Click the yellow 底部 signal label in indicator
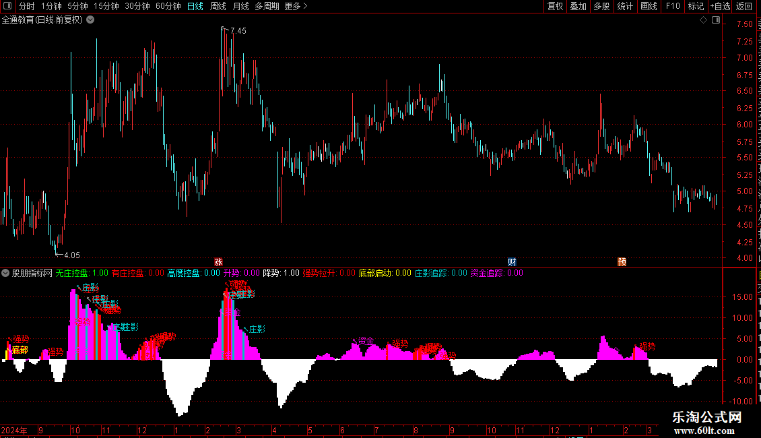The height and width of the screenshot is (438, 761). 20,350
